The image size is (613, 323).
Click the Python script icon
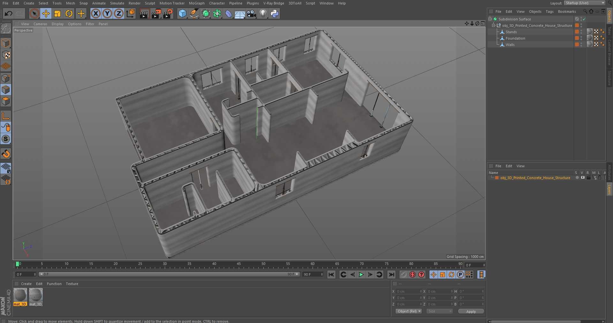[275, 13]
